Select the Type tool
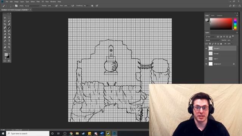Image resolution: width=242 pixels, height=136 pixels. tap(9, 41)
